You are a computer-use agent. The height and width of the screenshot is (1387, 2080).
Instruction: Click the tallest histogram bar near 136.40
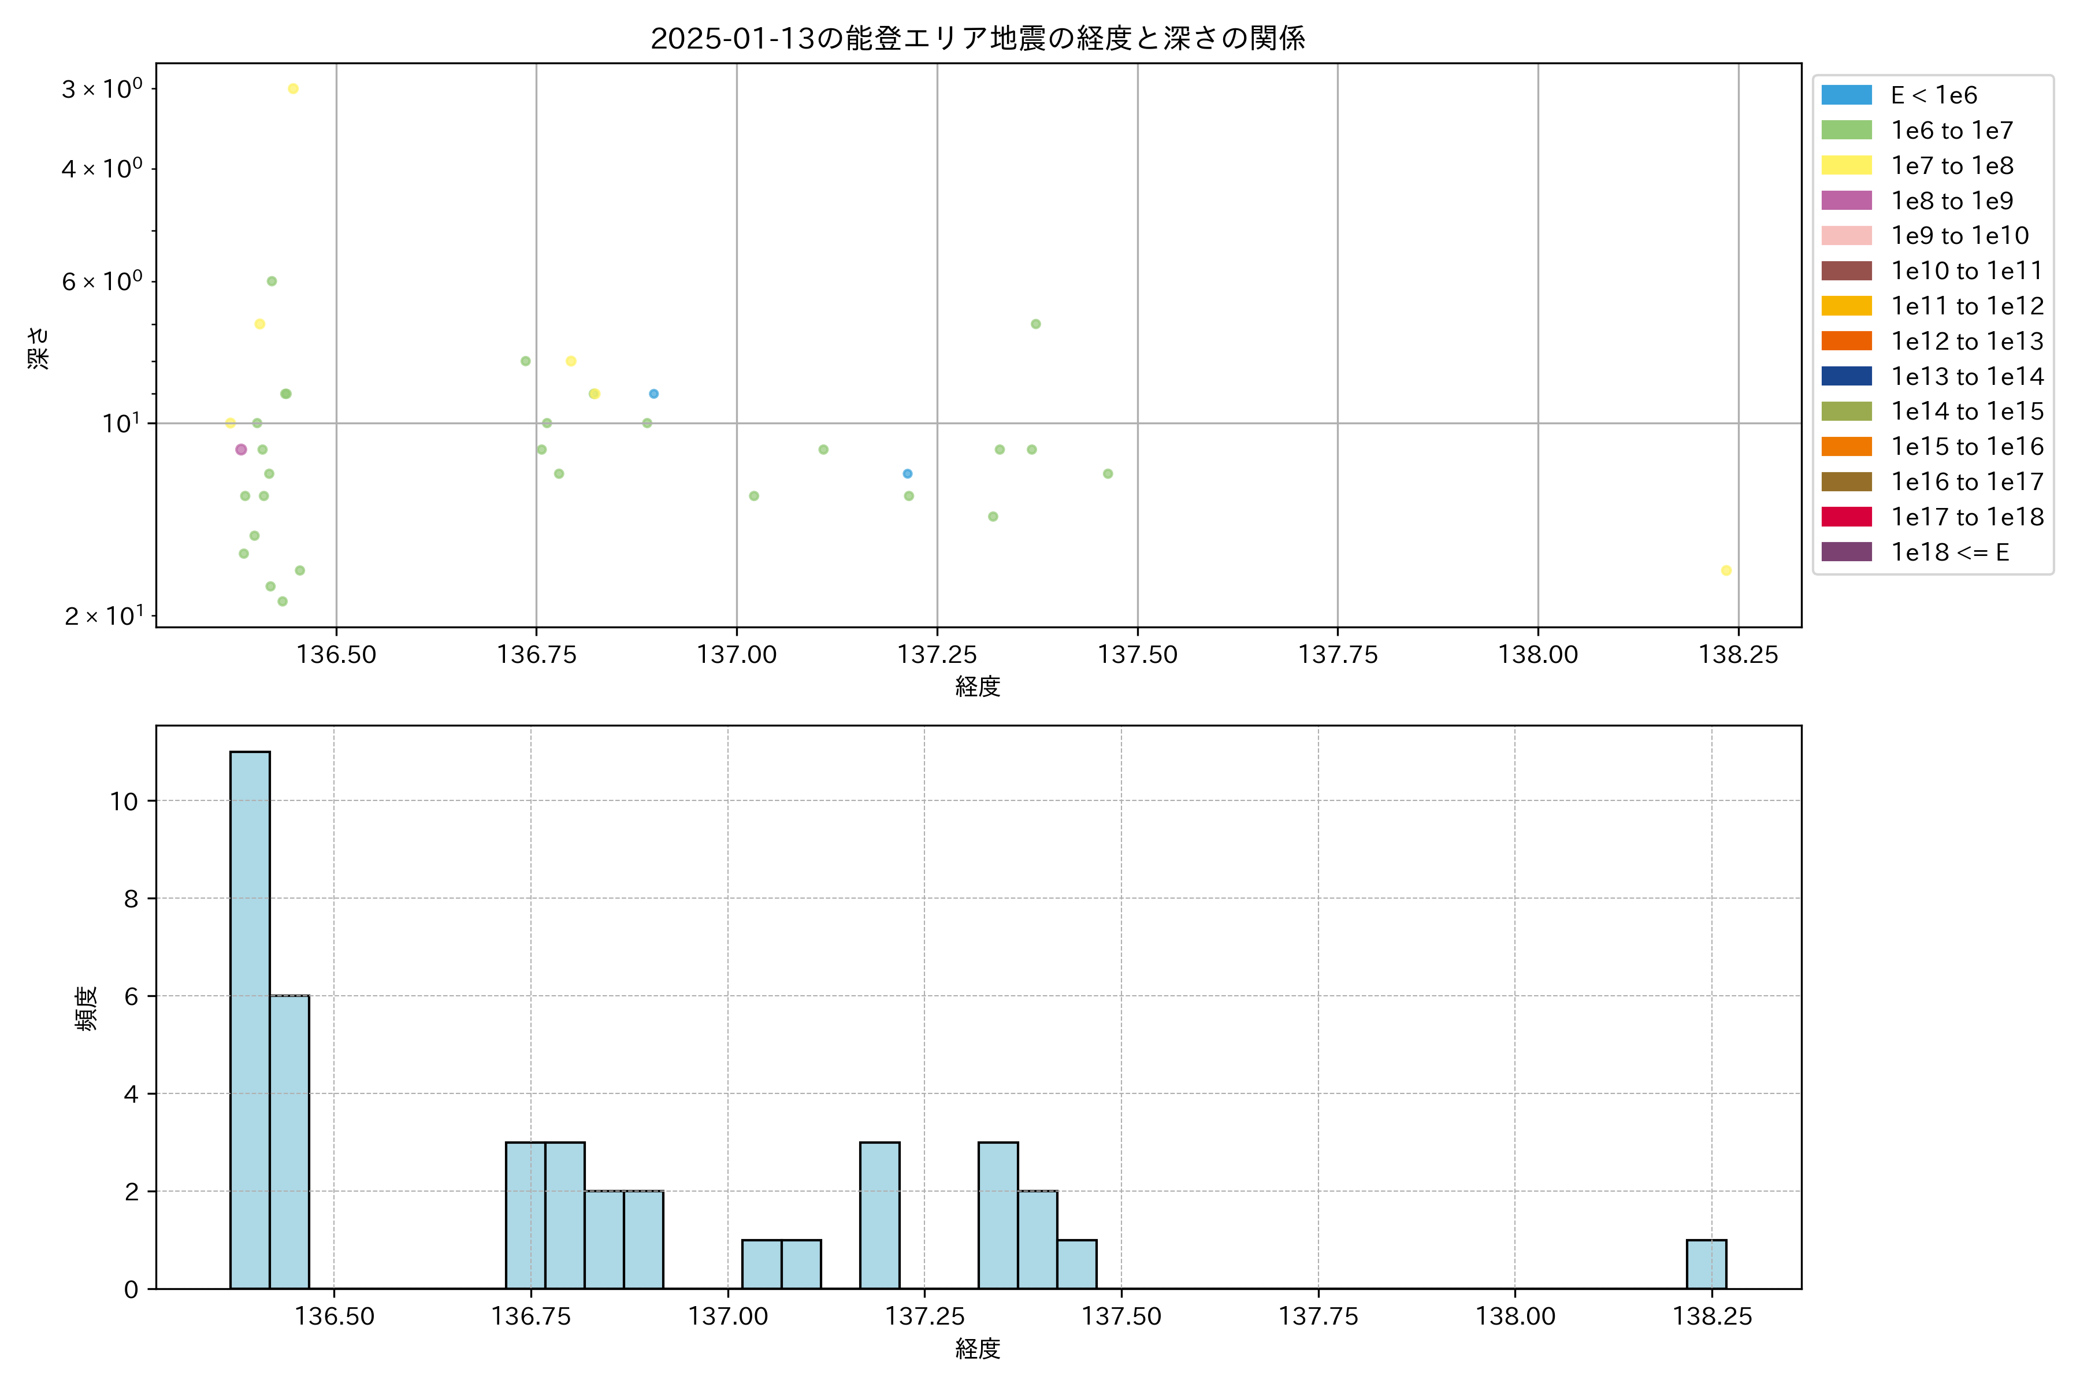pyautogui.click(x=250, y=1019)
